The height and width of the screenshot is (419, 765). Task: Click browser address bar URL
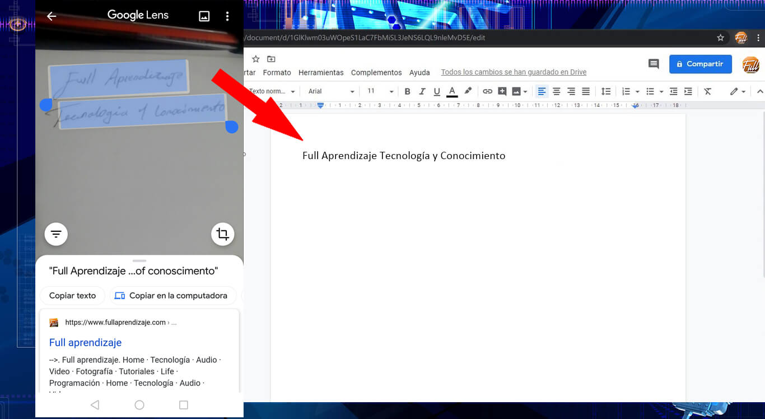tap(364, 38)
